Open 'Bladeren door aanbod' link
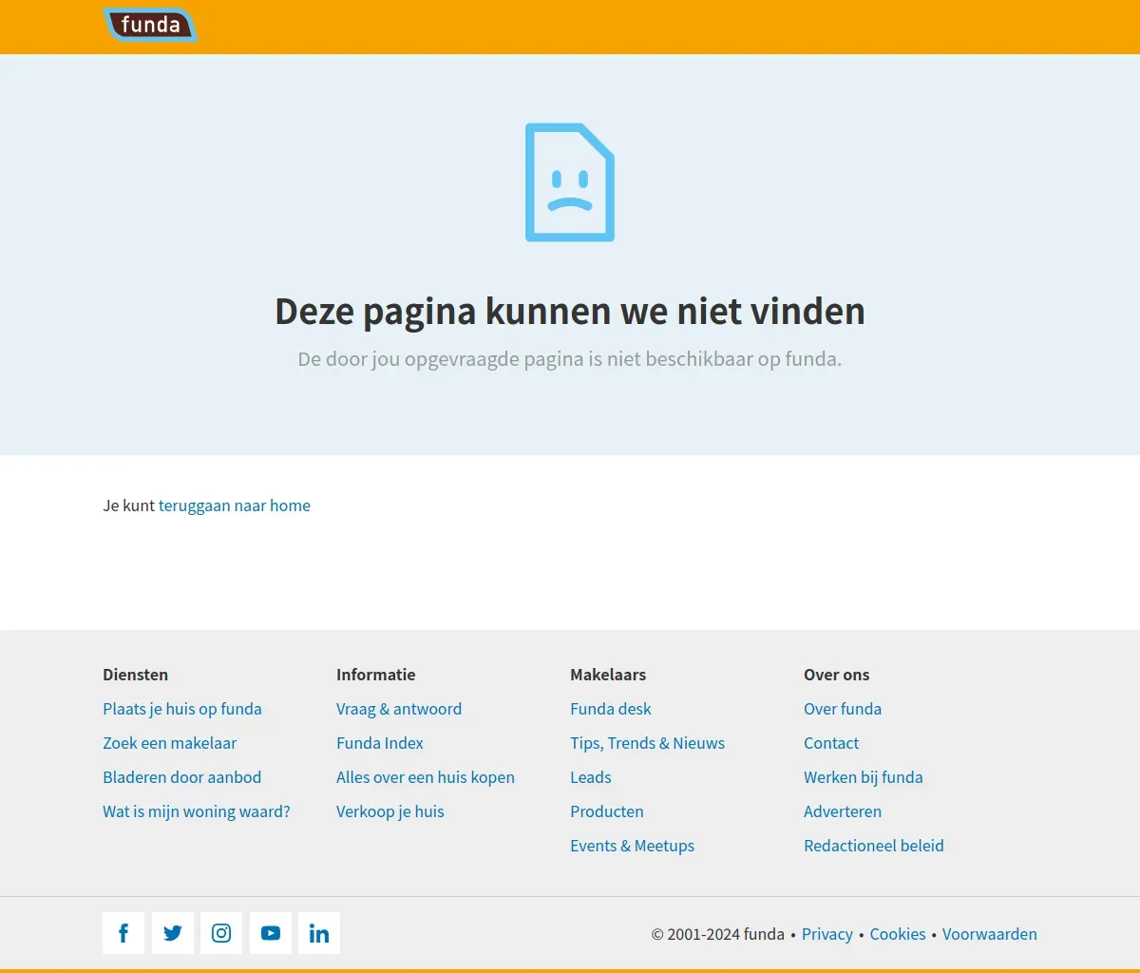This screenshot has width=1140, height=973. 182,777
